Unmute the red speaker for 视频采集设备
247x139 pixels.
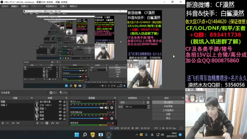click(x=107, y=118)
